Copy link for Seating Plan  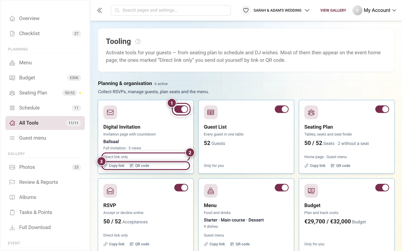[x=315, y=166]
